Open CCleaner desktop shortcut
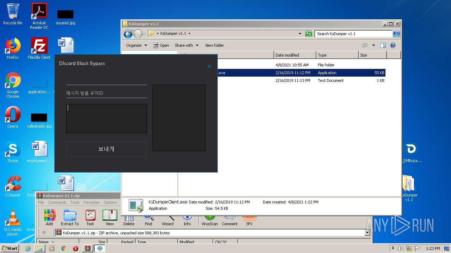Image resolution: width=451 pixels, height=253 pixels. 13,186
